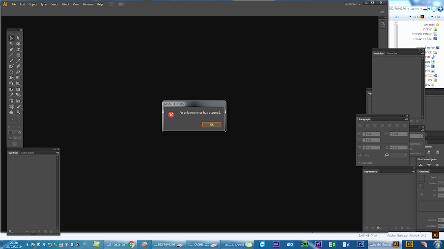Select the Width tool
The width and height of the screenshot is (444, 249).
pos(11,78)
